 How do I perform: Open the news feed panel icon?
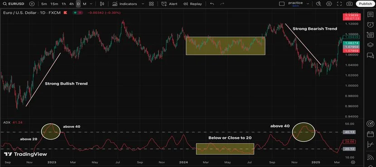[x=370, y=35]
